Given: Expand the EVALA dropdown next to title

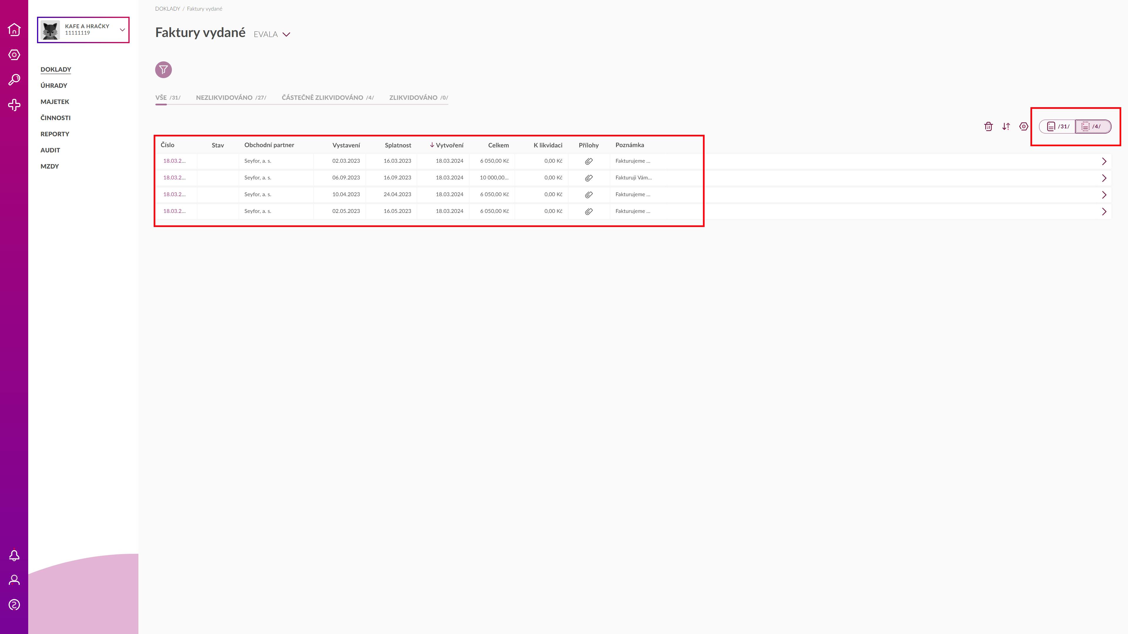Looking at the screenshot, I should coord(286,35).
